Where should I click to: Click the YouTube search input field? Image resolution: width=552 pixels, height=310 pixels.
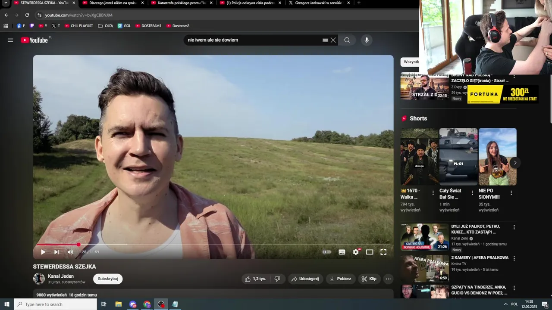point(254,40)
